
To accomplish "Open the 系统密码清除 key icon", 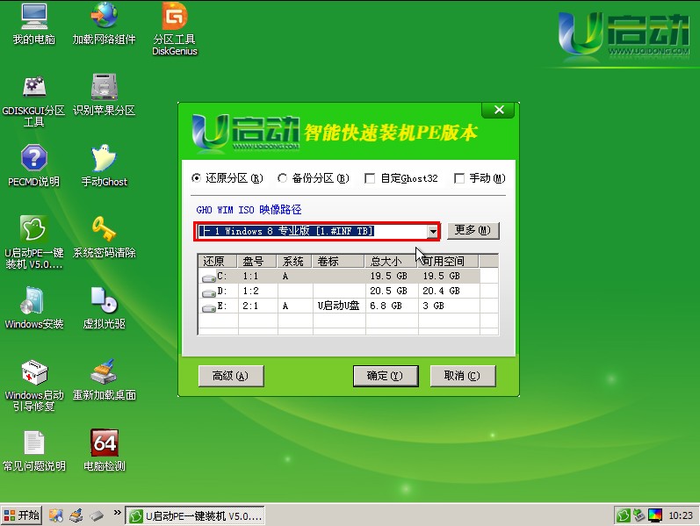I will click(104, 236).
